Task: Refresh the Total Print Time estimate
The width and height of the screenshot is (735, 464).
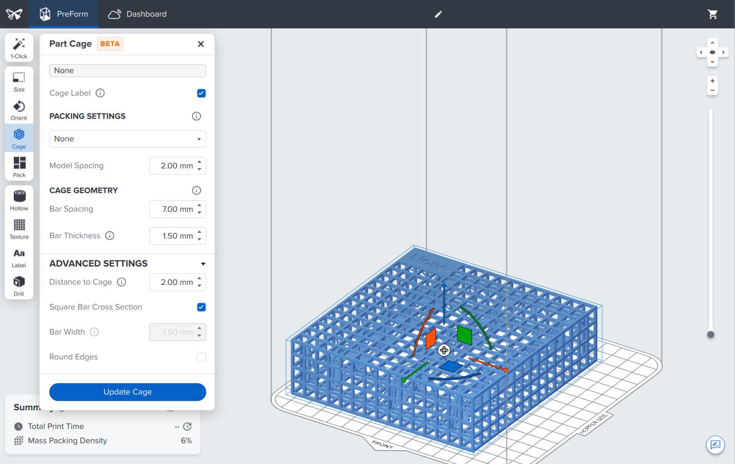Action: 187,426
